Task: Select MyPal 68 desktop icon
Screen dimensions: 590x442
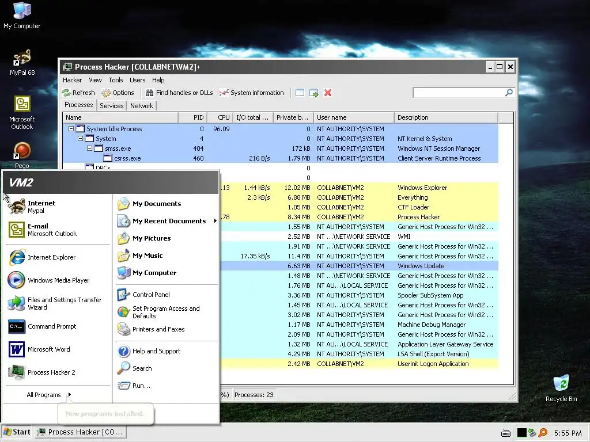Action: click(x=22, y=62)
